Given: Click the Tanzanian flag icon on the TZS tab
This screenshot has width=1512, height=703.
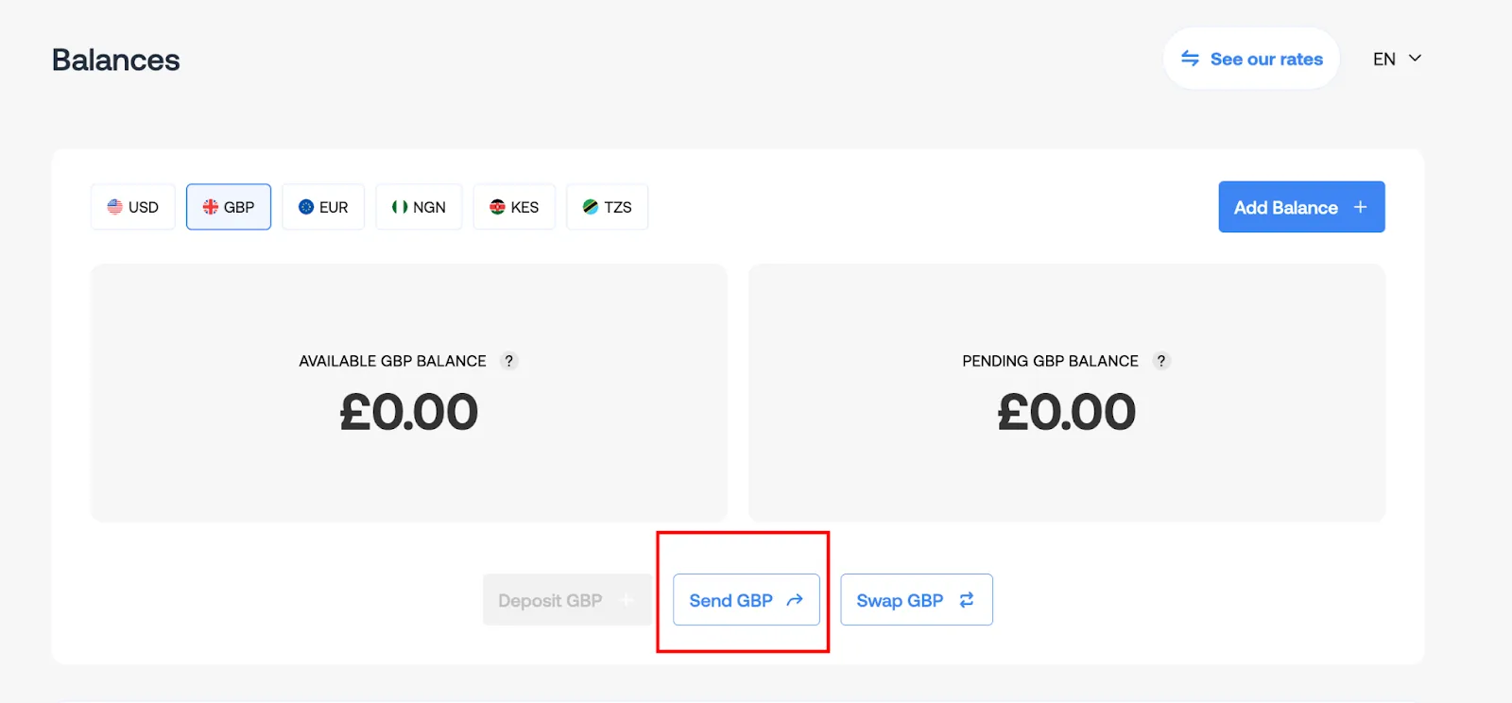Looking at the screenshot, I should pos(591,207).
